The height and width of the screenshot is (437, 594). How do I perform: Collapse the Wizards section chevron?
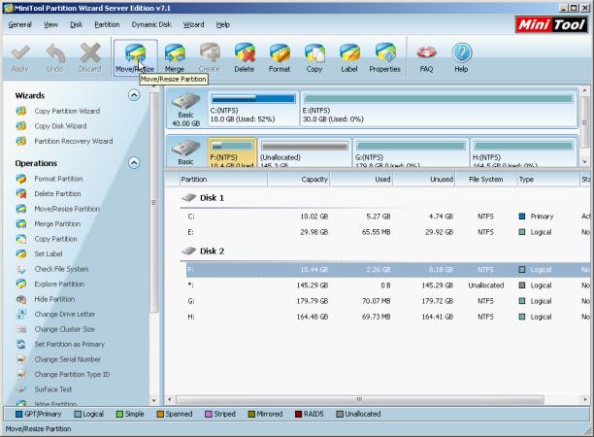point(134,95)
